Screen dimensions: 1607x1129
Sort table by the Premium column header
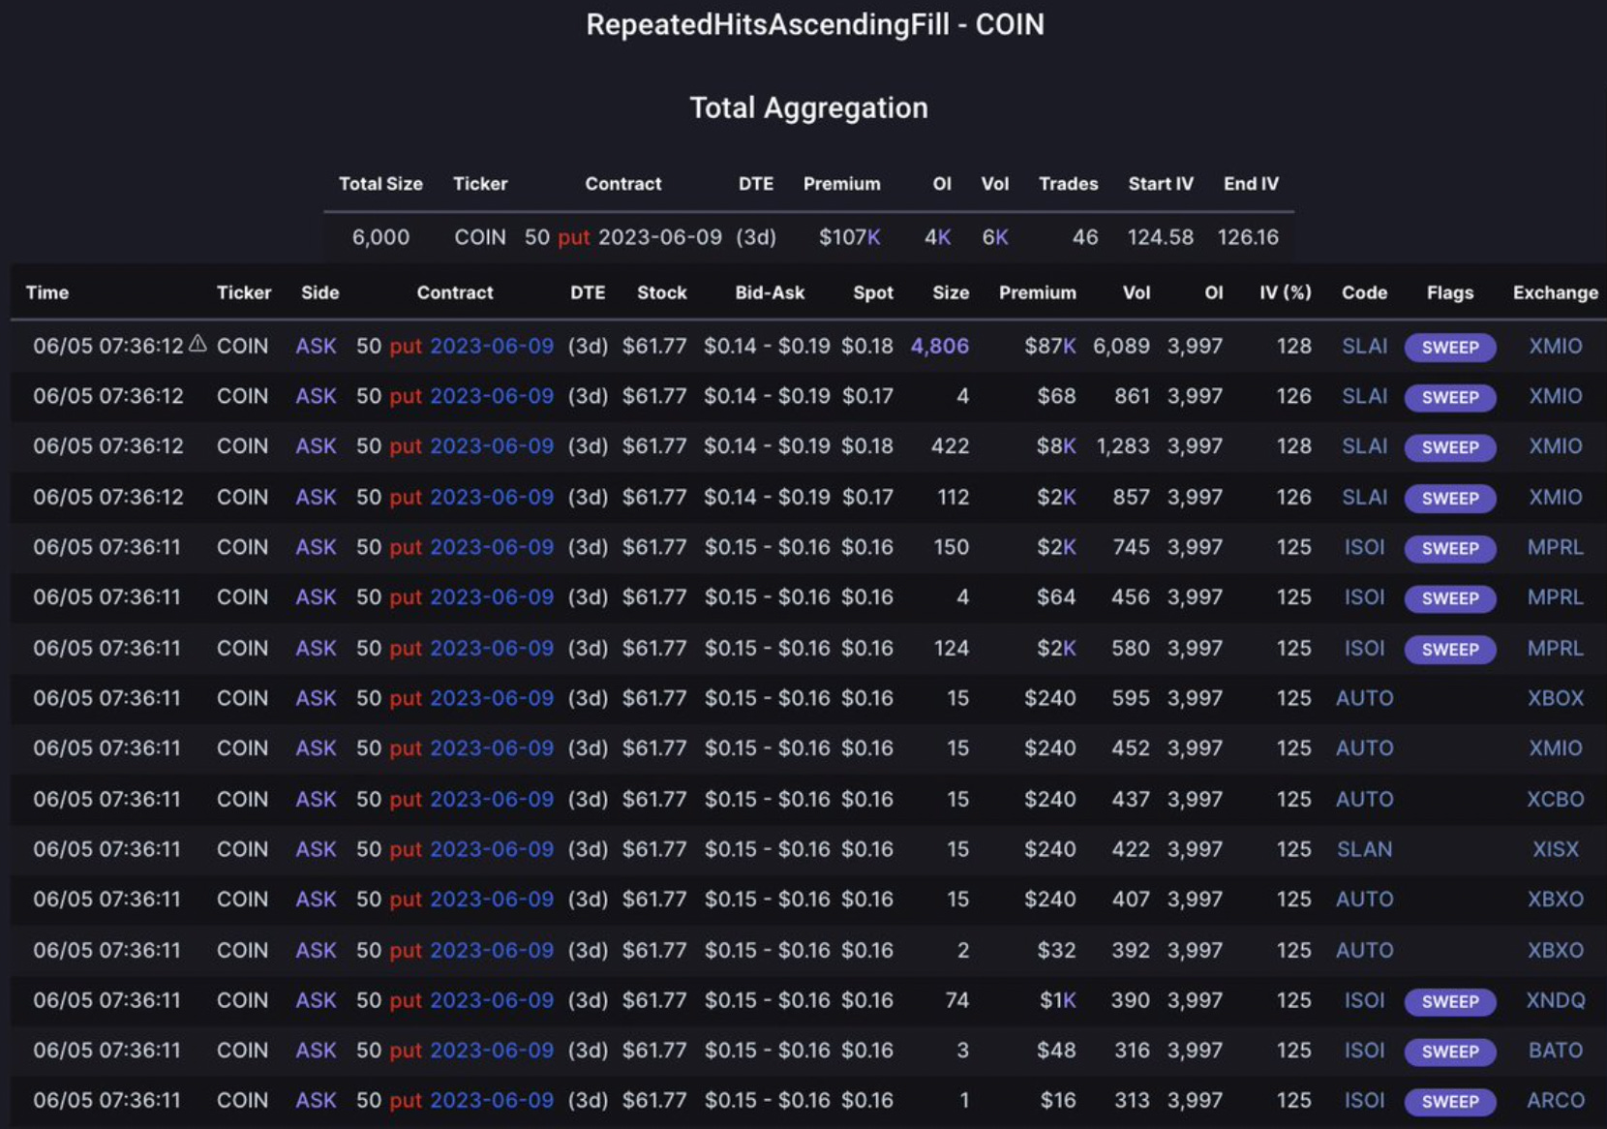point(1037,292)
